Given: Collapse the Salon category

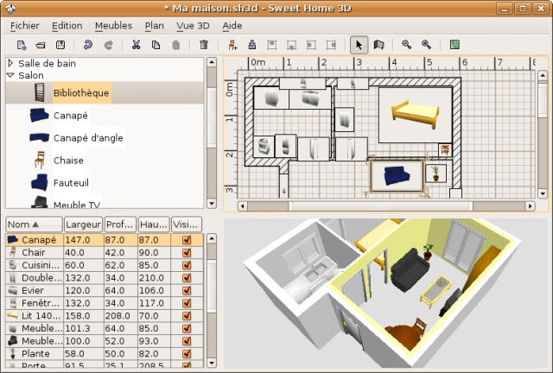Looking at the screenshot, I should 10,75.
